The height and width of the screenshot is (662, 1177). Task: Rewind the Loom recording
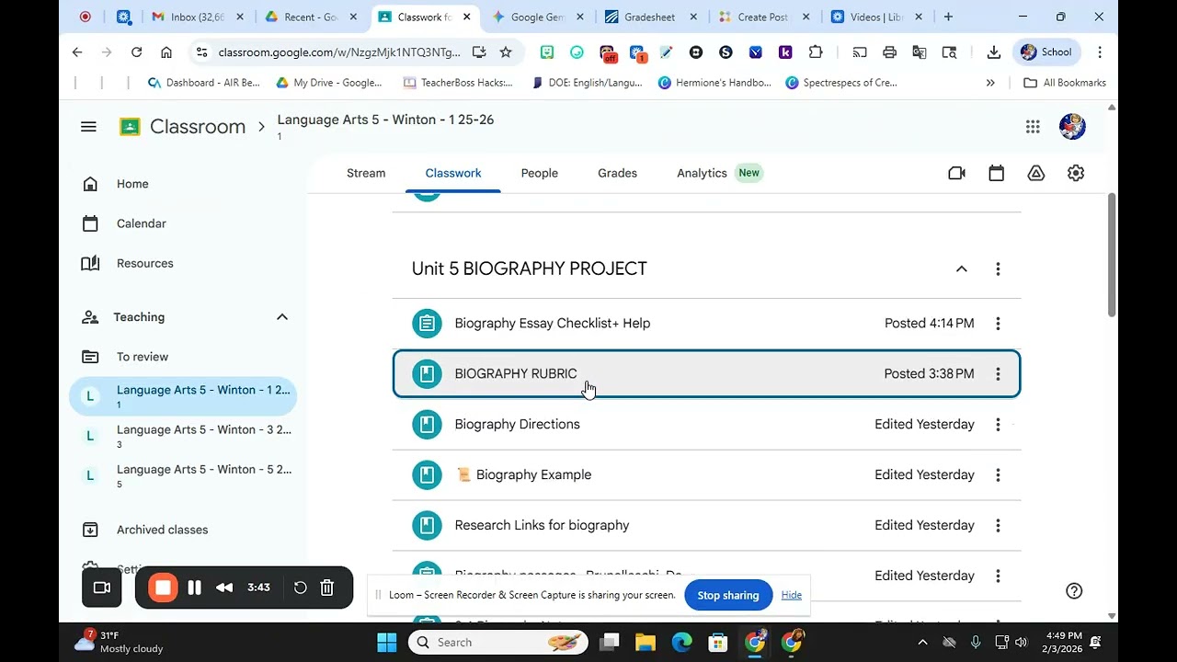click(x=224, y=588)
